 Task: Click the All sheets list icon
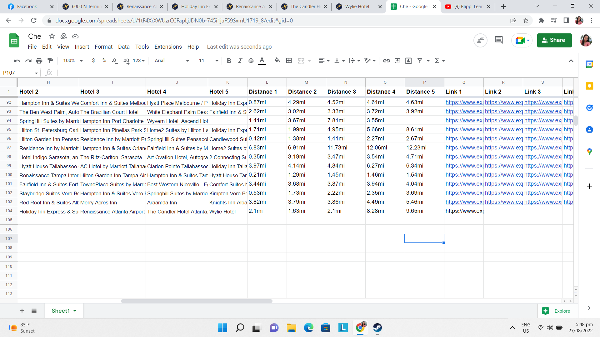(x=34, y=311)
